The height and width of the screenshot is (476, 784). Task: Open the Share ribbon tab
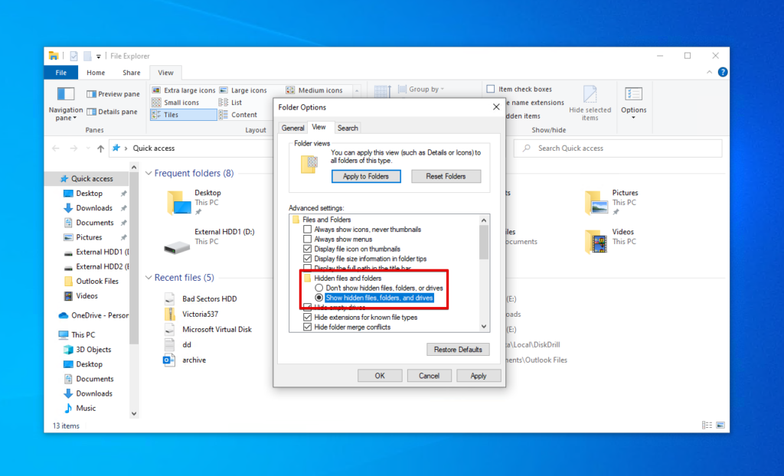click(131, 72)
